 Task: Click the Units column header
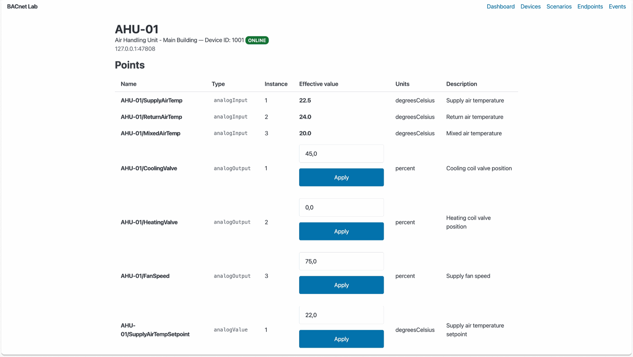coord(402,84)
